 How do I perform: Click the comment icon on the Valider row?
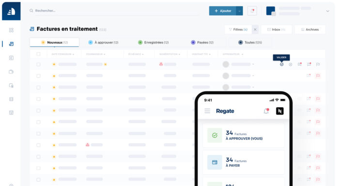point(309,64)
